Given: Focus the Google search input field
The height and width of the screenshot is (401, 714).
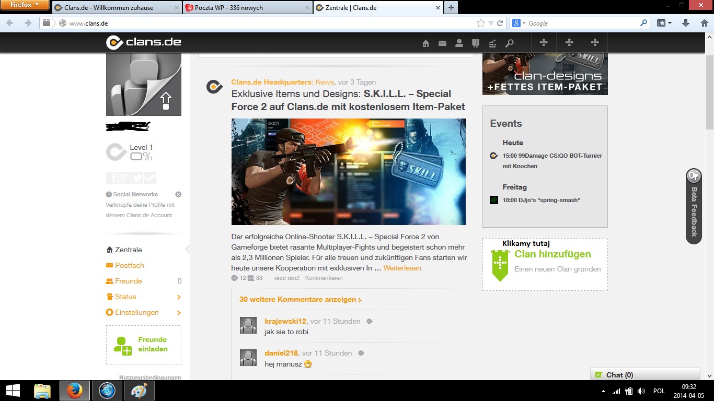Looking at the screenshot, I should [x=583, y=23].
